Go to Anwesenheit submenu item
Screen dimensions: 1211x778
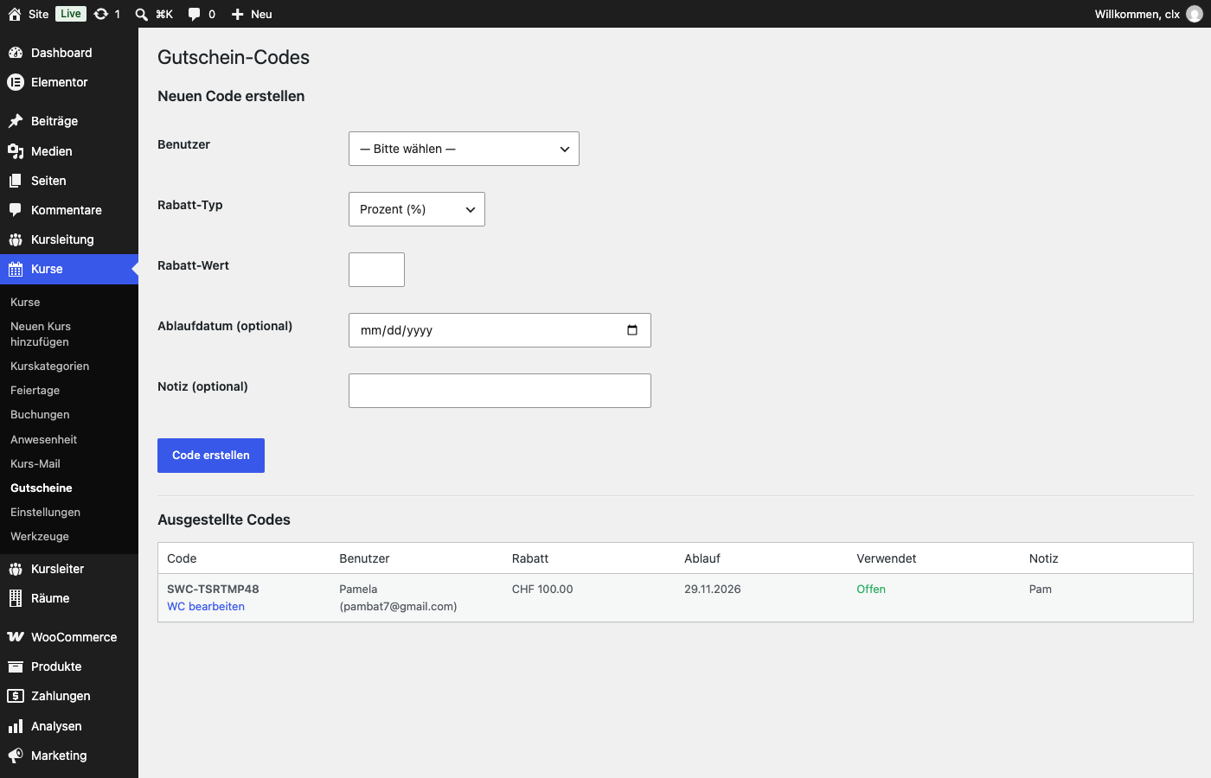(x=44, y=439)
